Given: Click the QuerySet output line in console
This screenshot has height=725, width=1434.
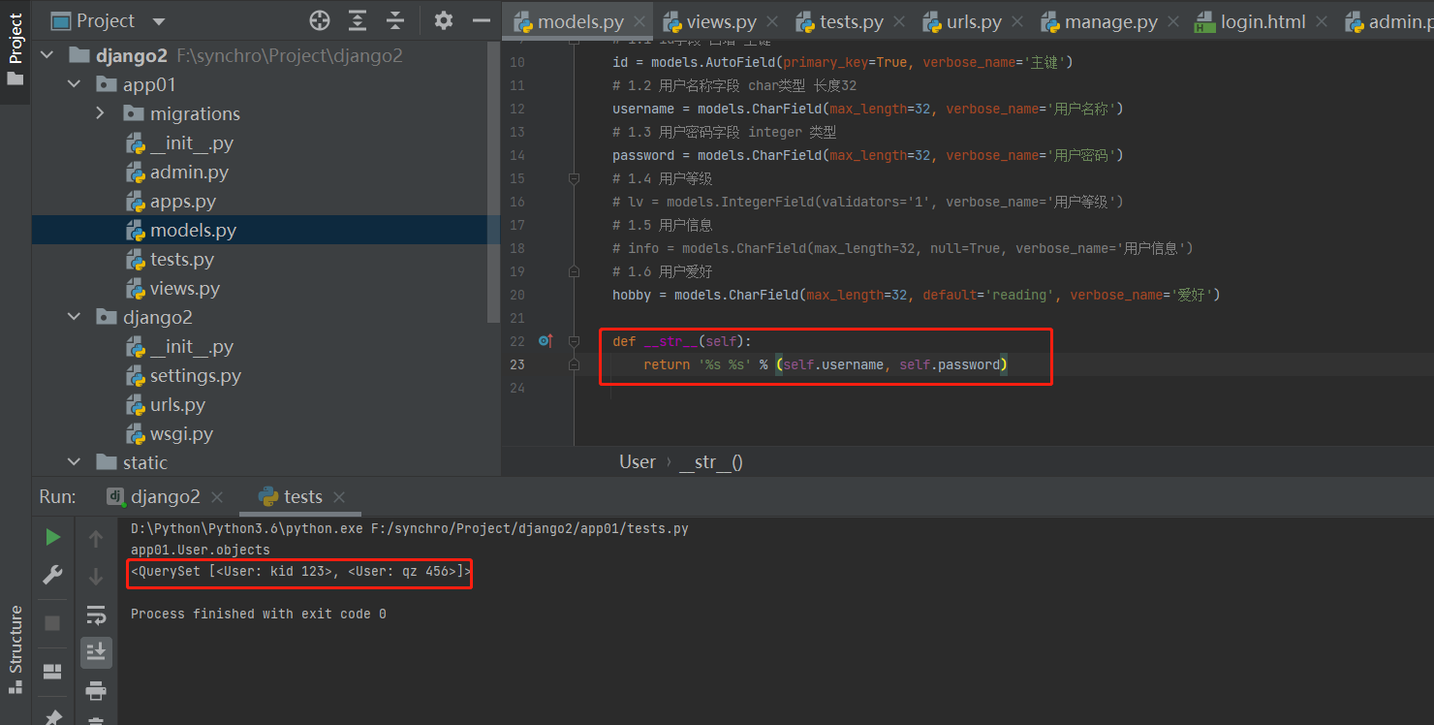Looking at the screenshot, I should [301, 573].
